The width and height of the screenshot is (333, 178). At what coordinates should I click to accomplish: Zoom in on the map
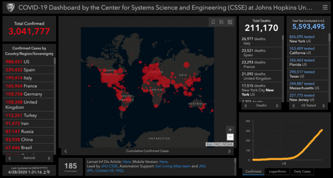pyautogui.click(x=230, y=129)
